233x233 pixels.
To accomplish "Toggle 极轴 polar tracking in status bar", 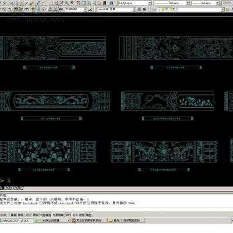I will 36,215.
